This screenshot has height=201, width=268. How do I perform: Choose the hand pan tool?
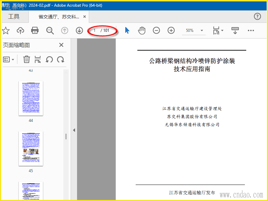(142, 30)
